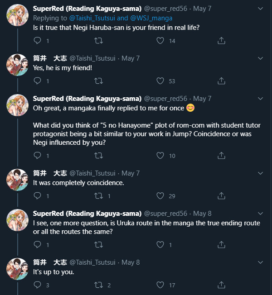Retweet the "Yes, he is my friend!" tweet
The image size is (272, 295).
tap(98, 81)
